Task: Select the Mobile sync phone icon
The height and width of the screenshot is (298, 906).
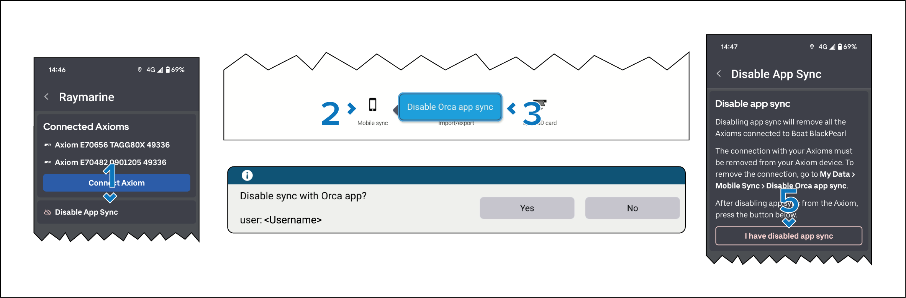Action: 372,105
